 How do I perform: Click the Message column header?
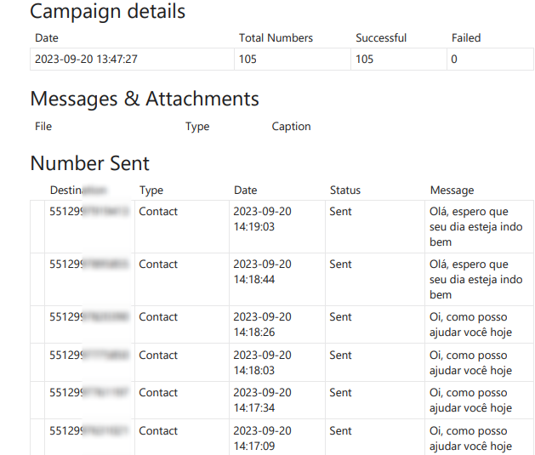tap(452, 191)
